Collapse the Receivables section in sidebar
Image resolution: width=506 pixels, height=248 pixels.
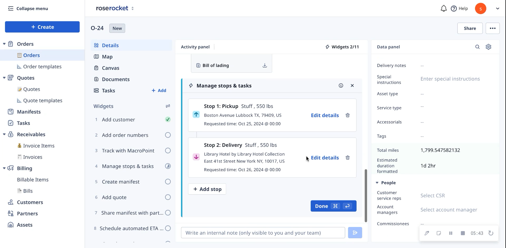pyautogui.click(x=4, y=134)
